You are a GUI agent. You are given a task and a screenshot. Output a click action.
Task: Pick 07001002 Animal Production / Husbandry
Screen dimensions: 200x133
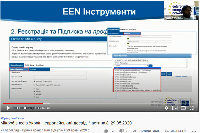click(131, 72)
